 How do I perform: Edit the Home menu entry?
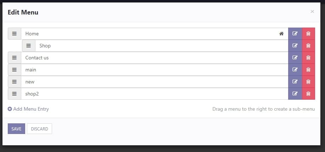(295, 34)
